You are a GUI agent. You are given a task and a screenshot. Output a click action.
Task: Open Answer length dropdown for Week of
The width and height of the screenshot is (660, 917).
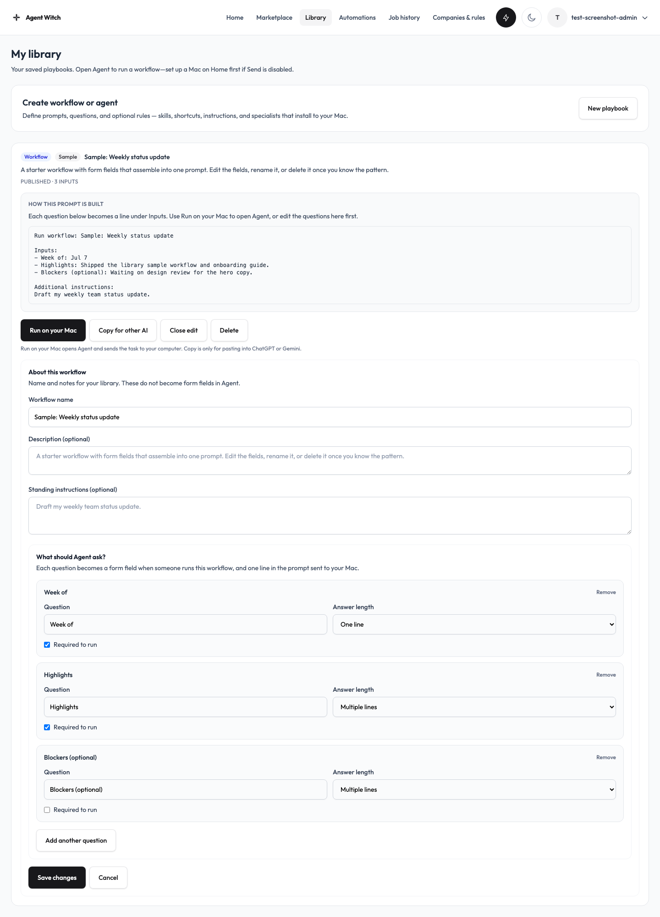(x=474, y=624)
